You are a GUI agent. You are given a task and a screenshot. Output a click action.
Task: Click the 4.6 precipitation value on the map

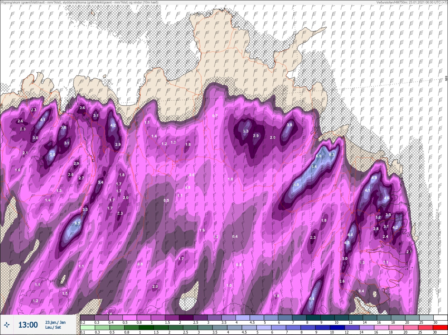[x=387, y=198]
